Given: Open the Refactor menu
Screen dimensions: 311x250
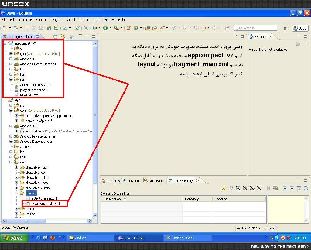Looking at the screenshot, I should coord(26,20).
